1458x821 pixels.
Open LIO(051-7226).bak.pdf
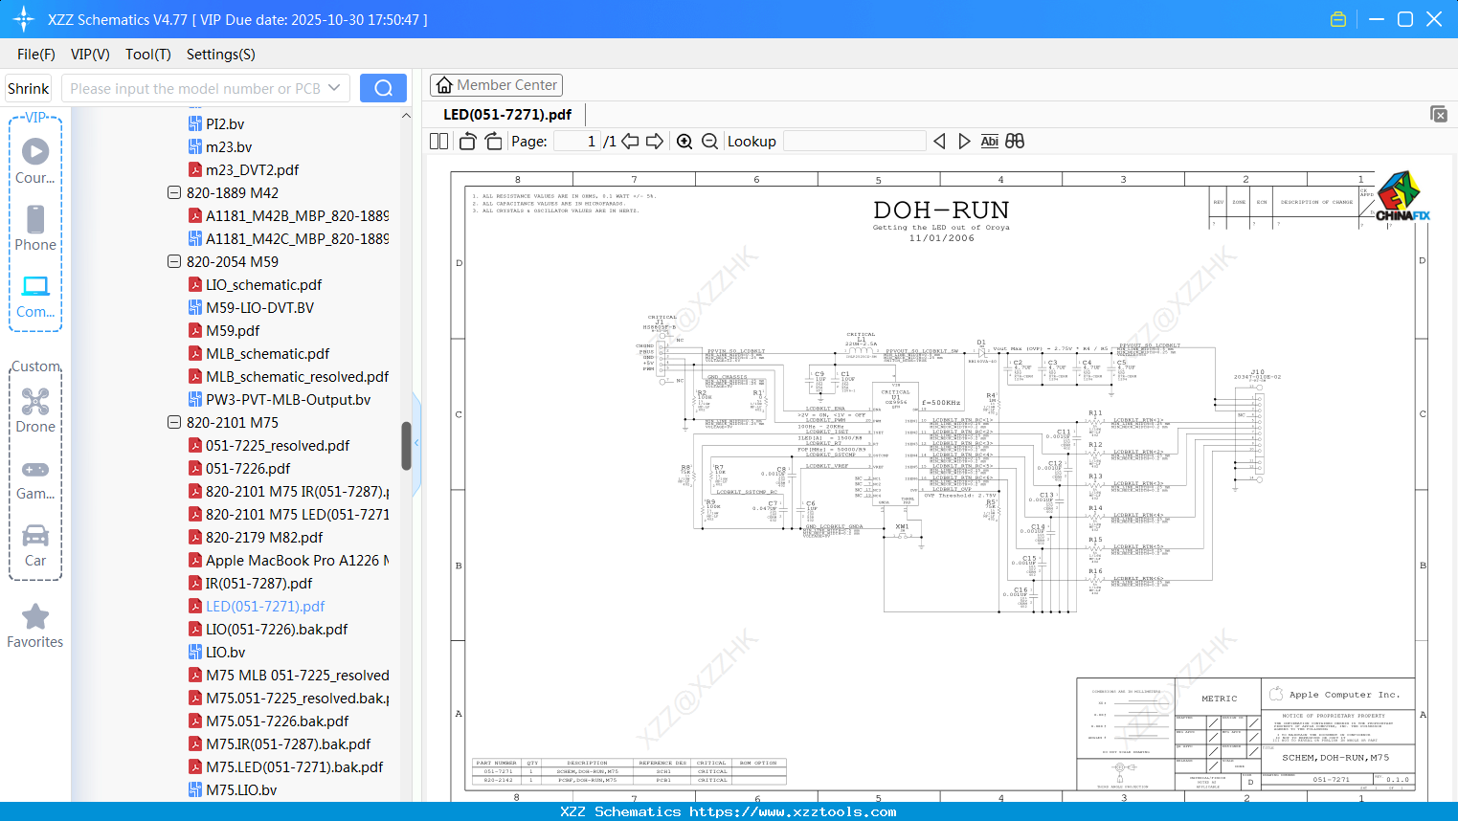point(277,629)
